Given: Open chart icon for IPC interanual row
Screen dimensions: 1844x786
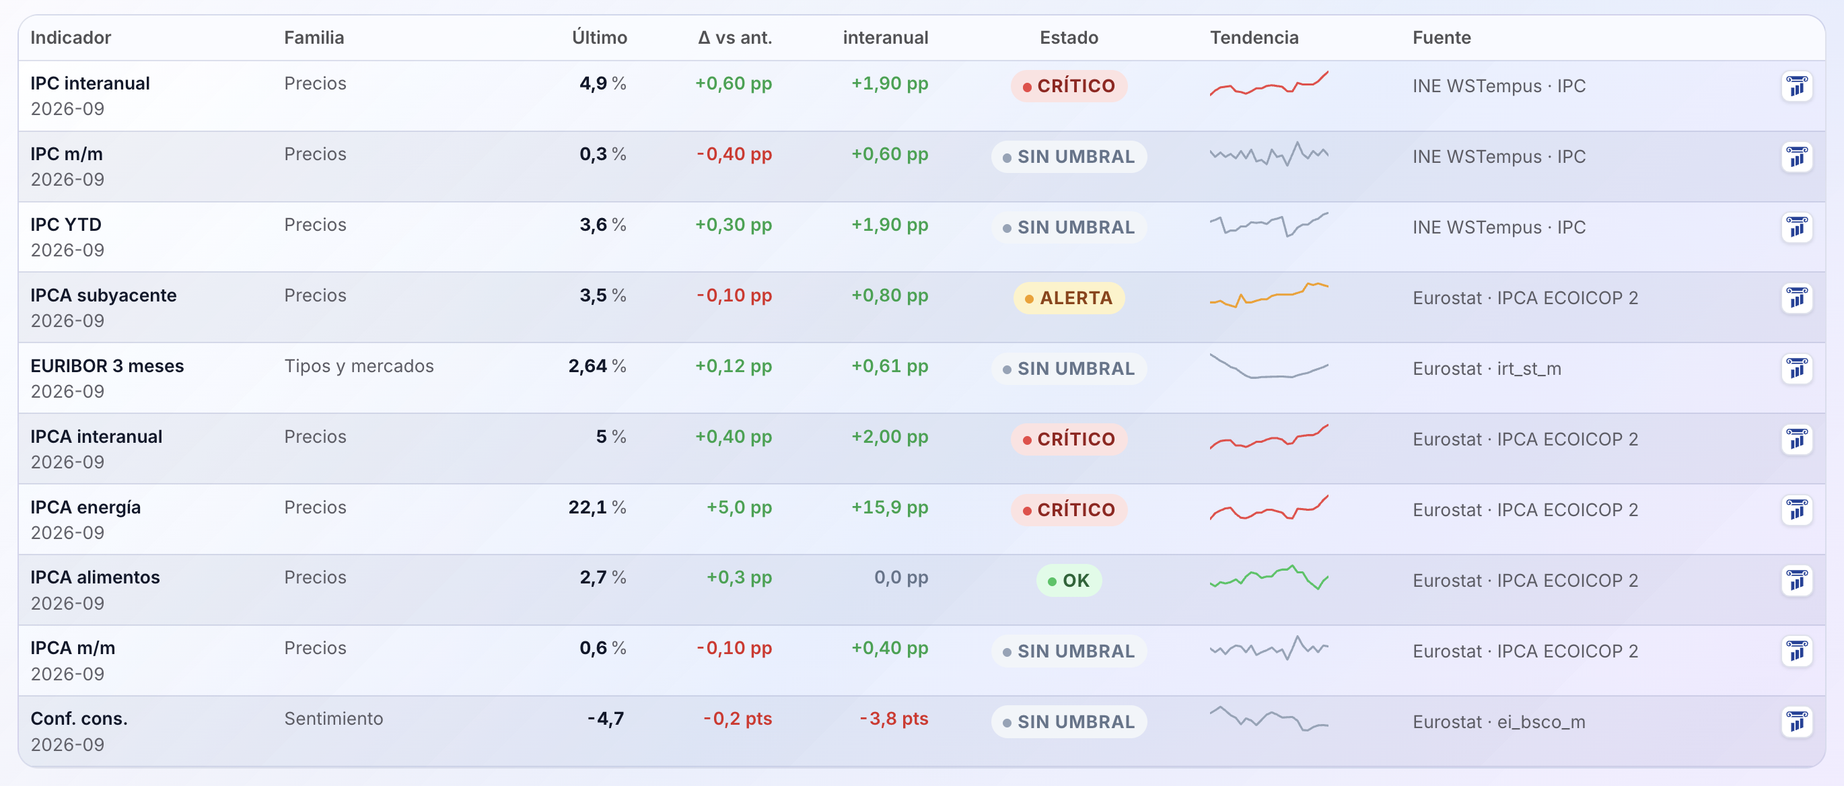Looking at the screenshot, I should (1796, 87).
